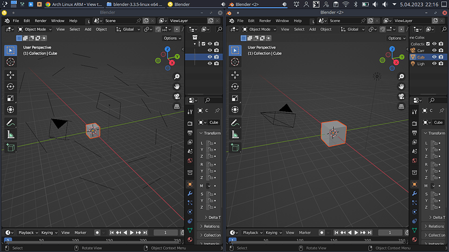
Task: Open Output properties tab in Blender <2> window
Action: [415, 133]
